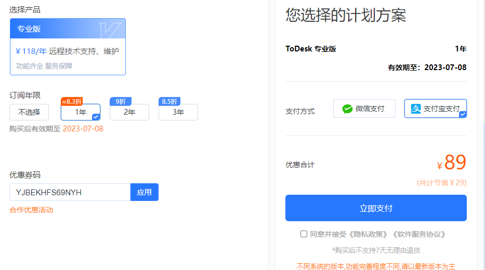Click the V logo on 专业版 card
Viewport: 485px width, 270px height.
click(x=110, y=29)
